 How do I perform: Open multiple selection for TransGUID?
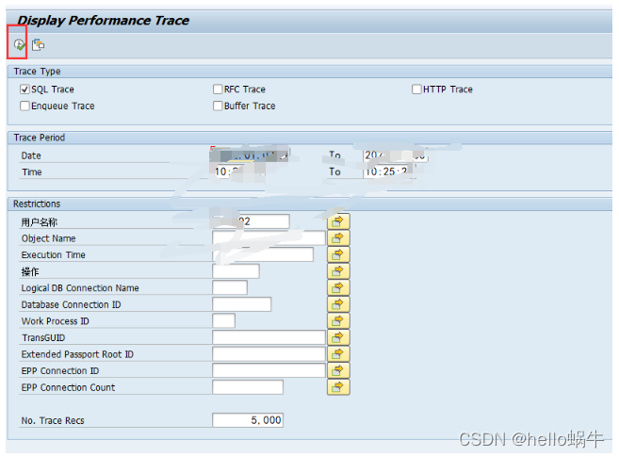[338, 337]
